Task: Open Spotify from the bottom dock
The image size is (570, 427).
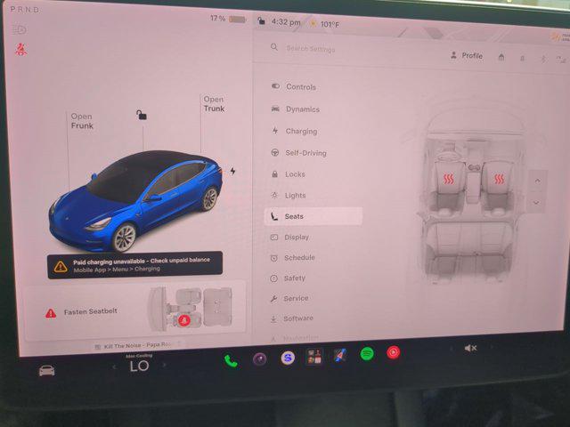Action: [367, 353]
